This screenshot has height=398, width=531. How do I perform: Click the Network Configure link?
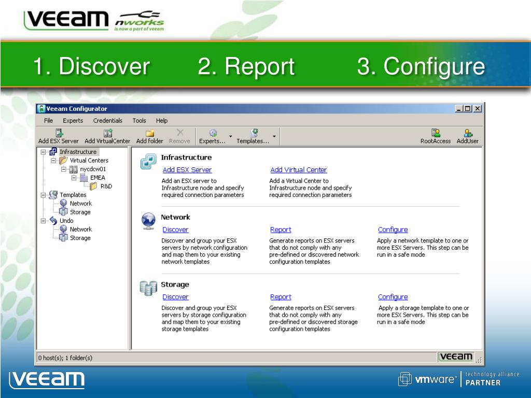coord(393,230)
